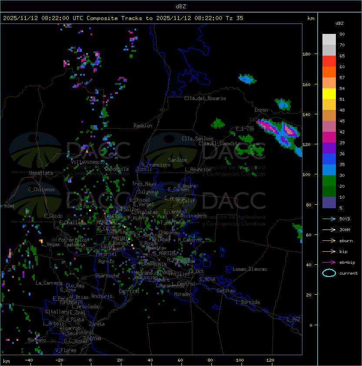The image size is (362, 366).
Task: Select the 'Villavicencio' map label
Action: click(88, 162)
